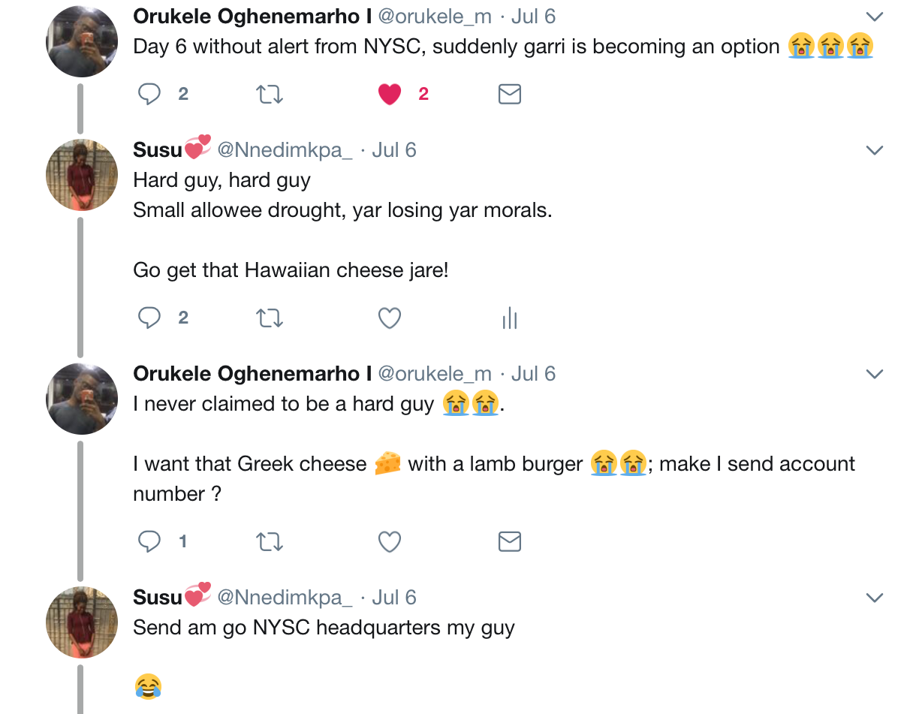Open Susu's avatar on the last tweet
This screenshot has width=910, height=714.
click(83, 622)
